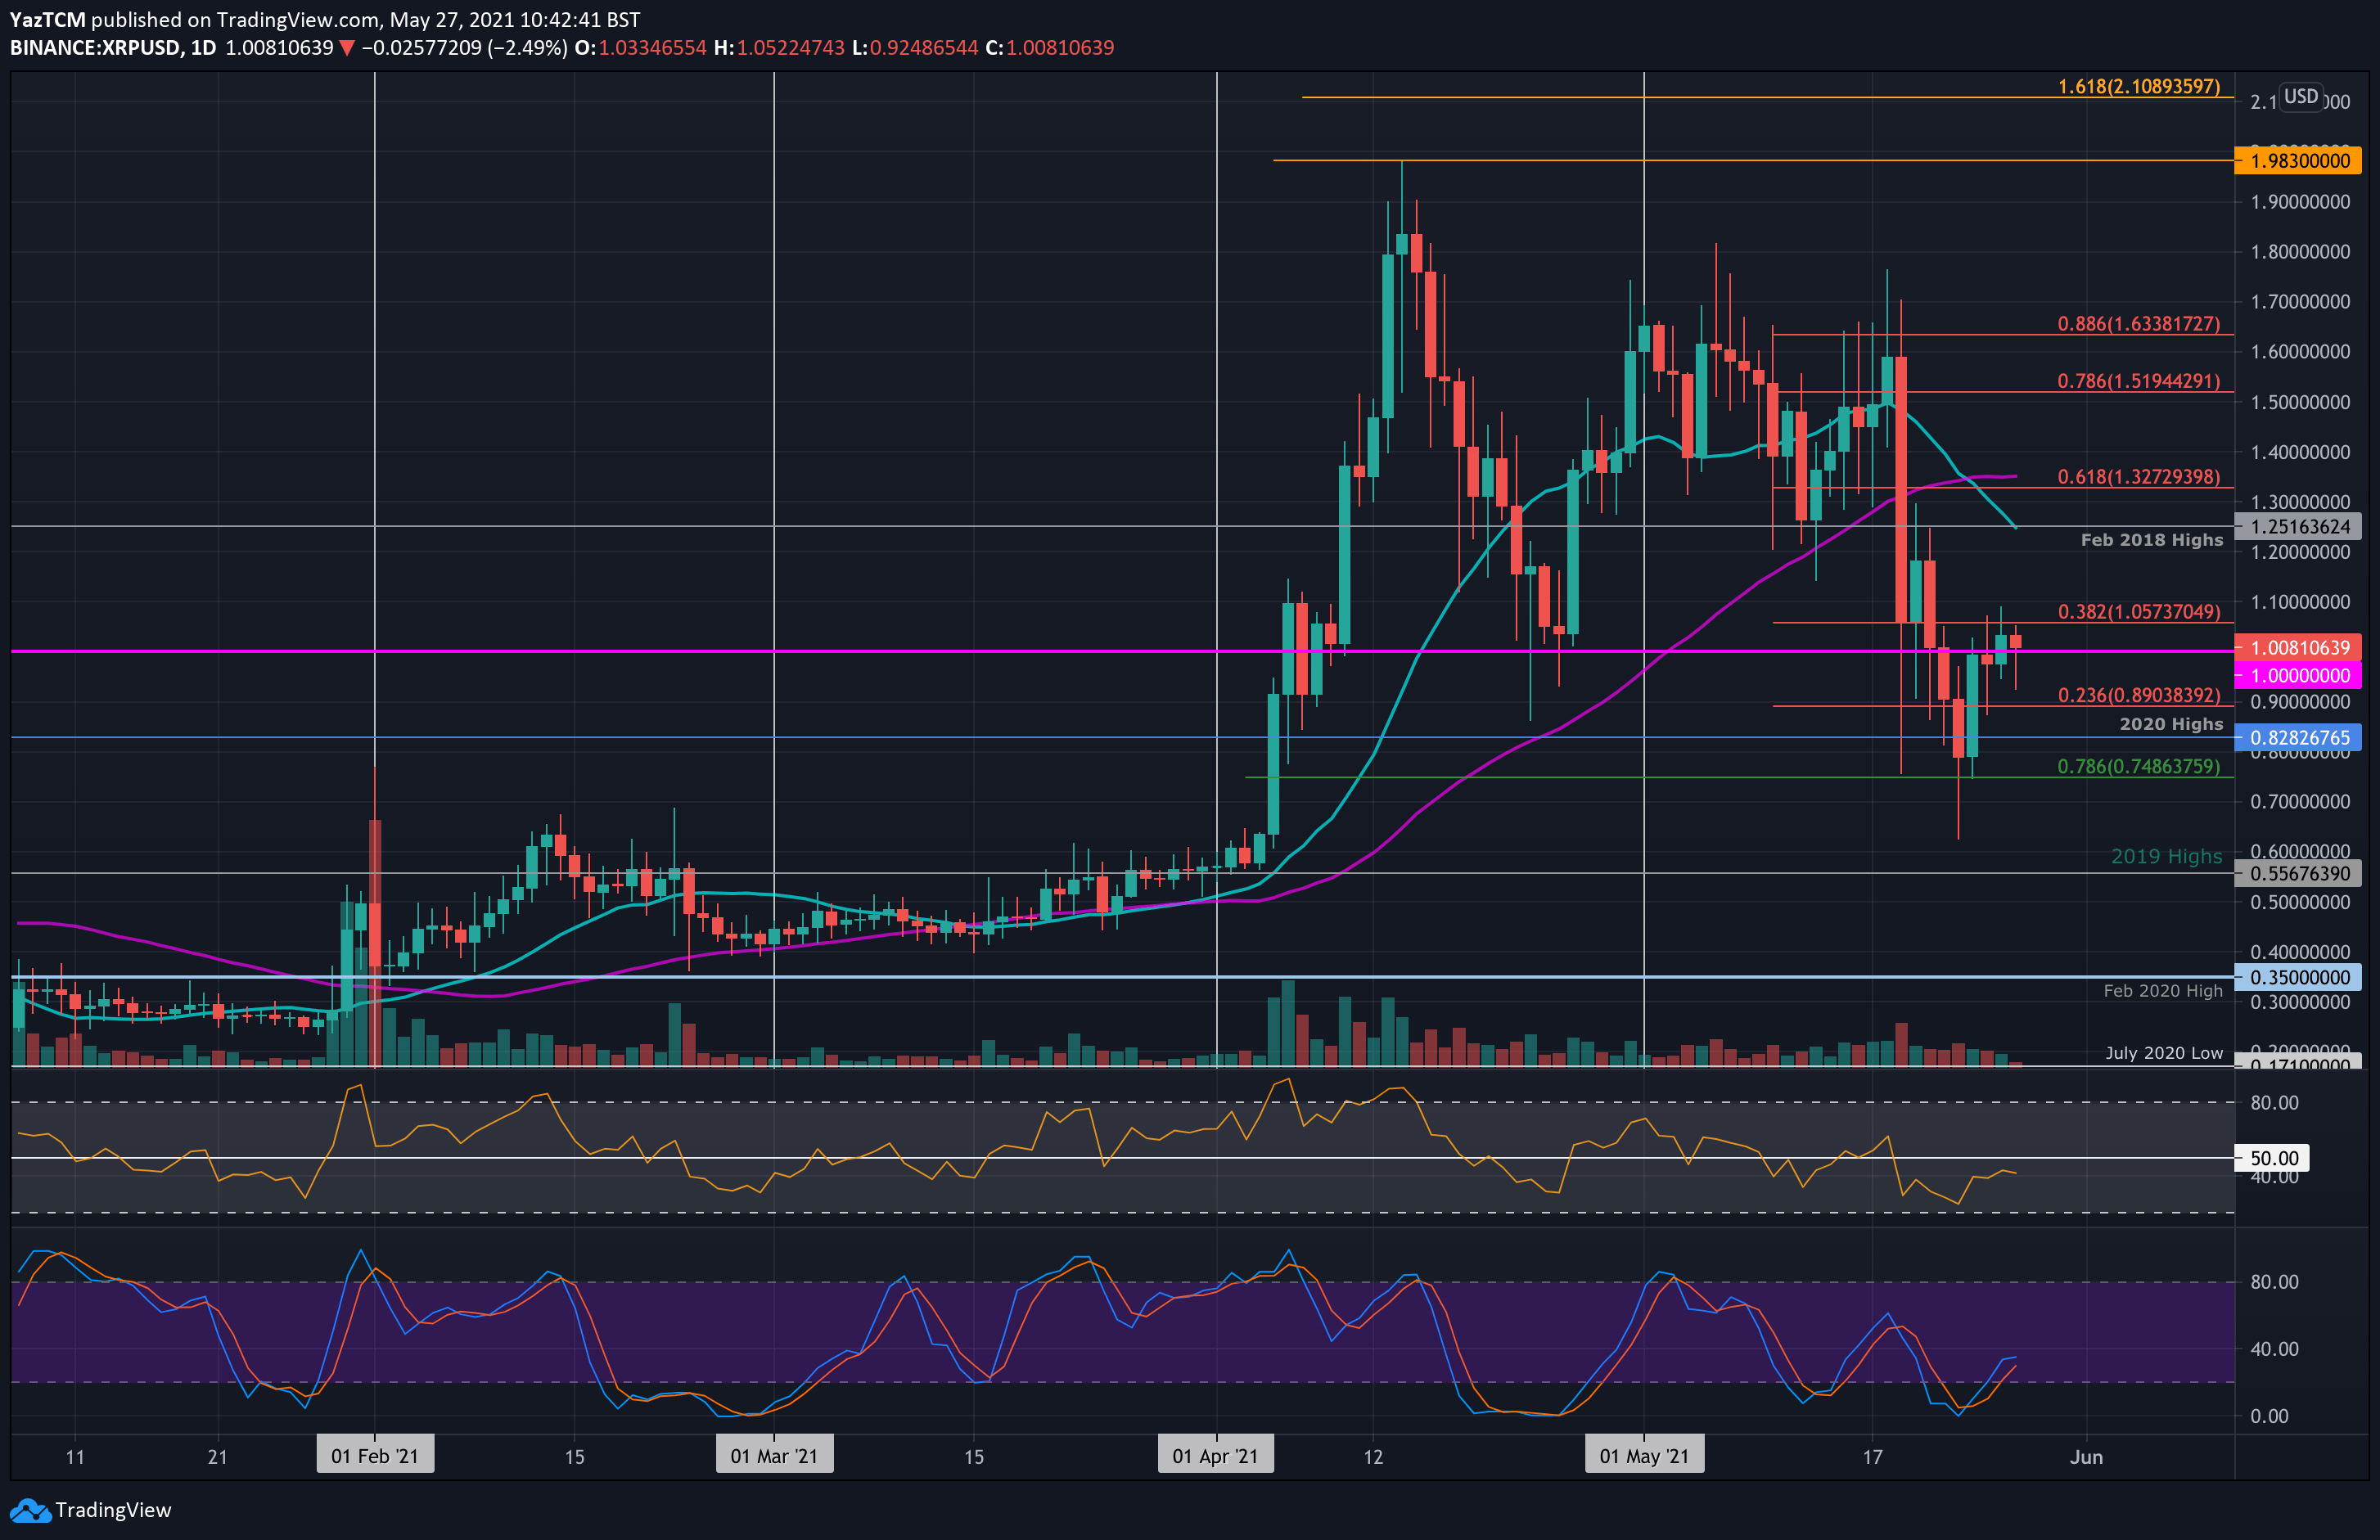Click the 0.236(0.89038392) Fibonacci label
This screenshot has height=1540, width=2380.
[2138, 695]
